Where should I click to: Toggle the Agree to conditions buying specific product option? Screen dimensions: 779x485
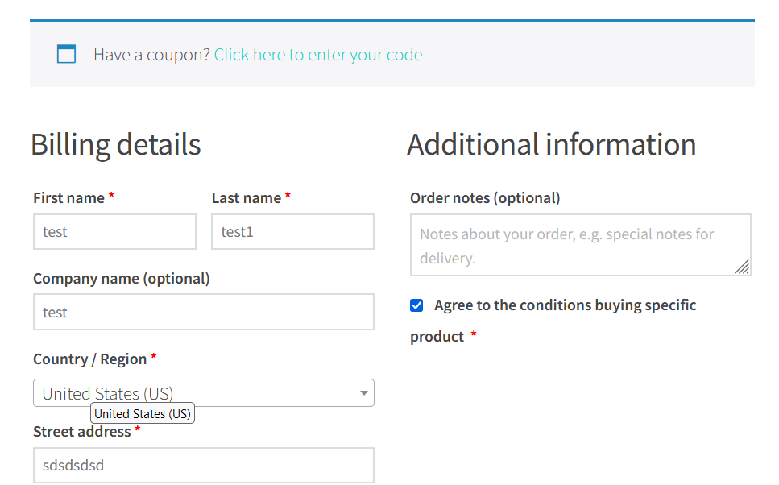[416, 305]
